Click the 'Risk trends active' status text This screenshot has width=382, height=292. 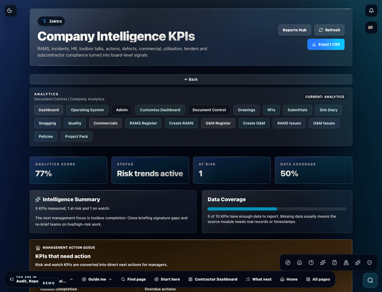pyautogui.click(x=150, y=174)
